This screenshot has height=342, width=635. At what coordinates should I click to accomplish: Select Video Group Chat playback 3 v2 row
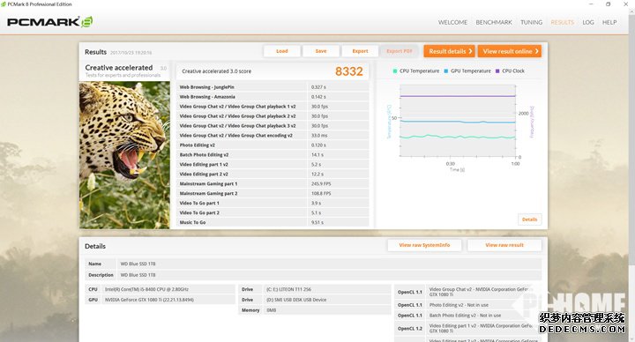click(273, 126)
